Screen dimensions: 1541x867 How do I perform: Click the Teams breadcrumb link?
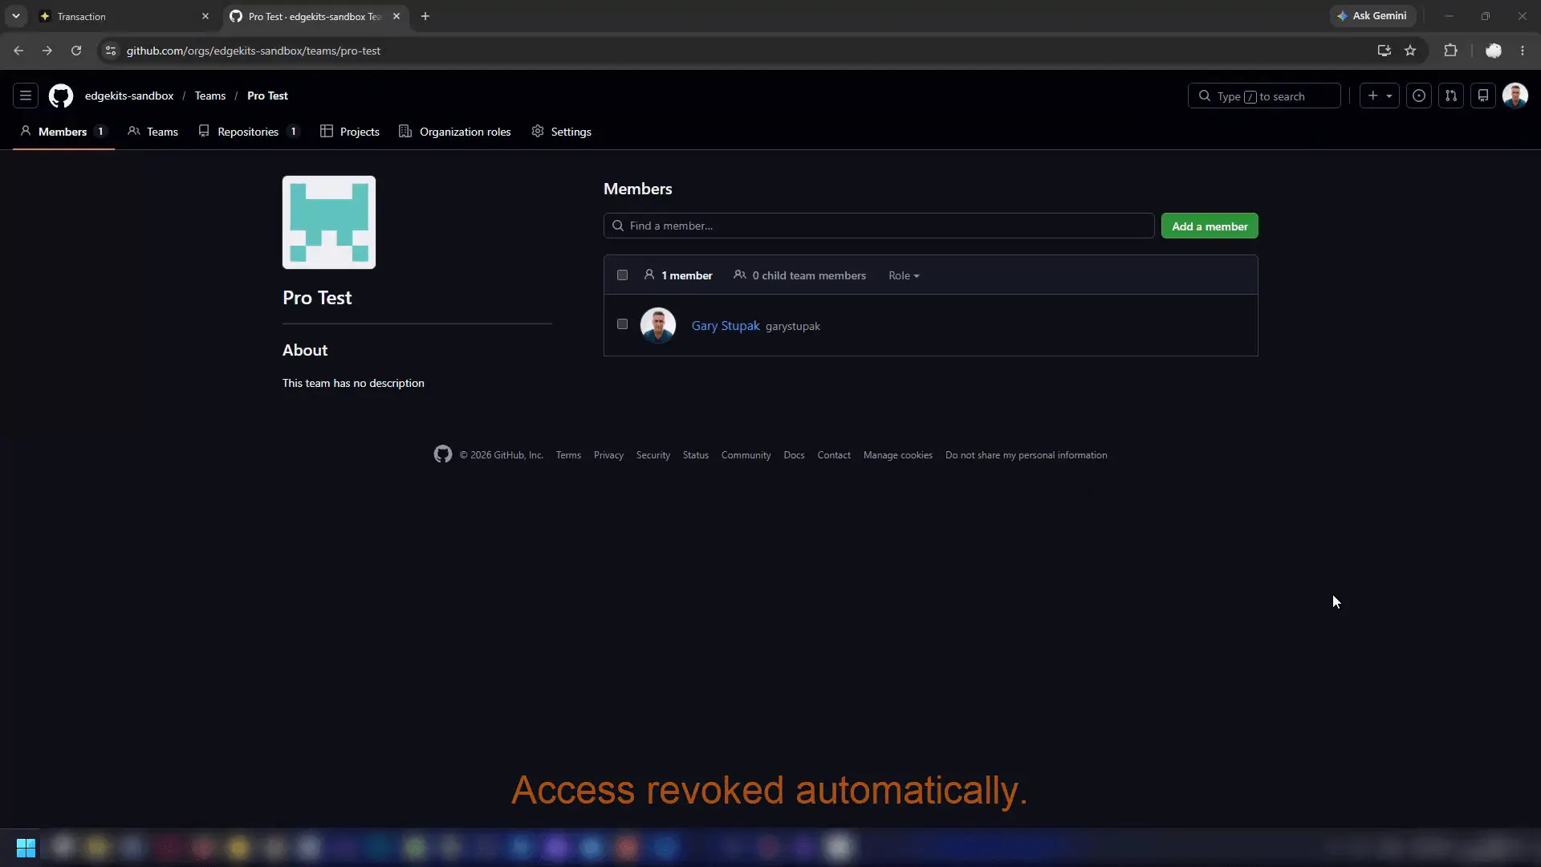210,96
